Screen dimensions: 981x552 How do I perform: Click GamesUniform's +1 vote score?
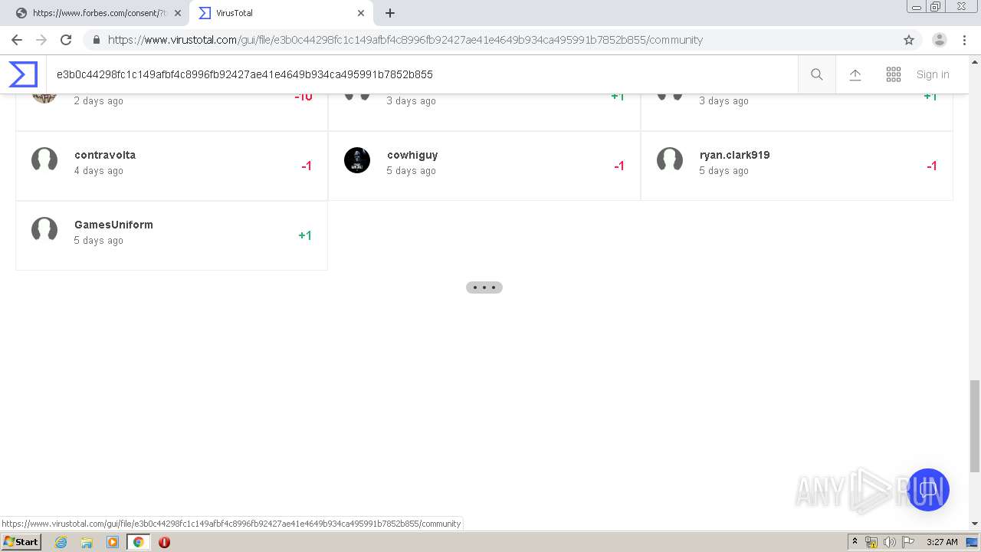305,235
